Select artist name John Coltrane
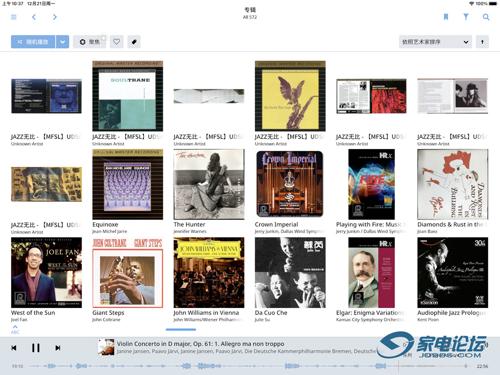Screen dimensions: 500x375 pos(106,319)
